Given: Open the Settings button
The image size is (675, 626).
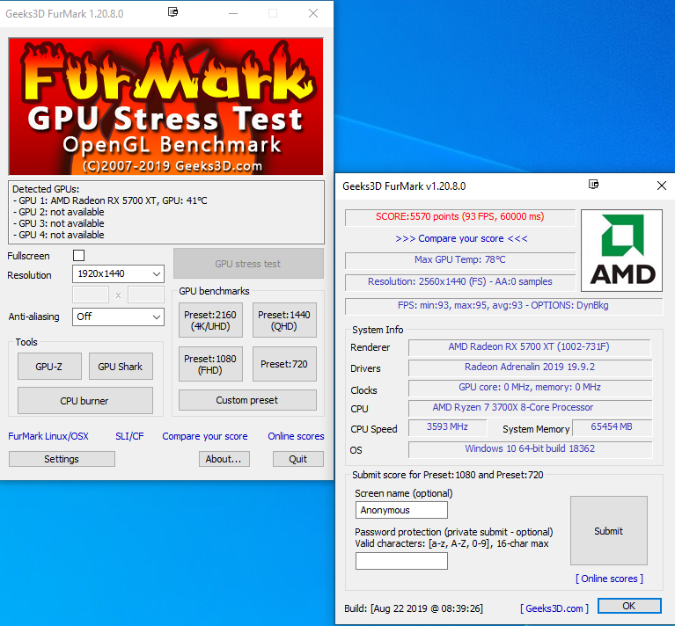Looking at the screenshot, I should [62, 459].
